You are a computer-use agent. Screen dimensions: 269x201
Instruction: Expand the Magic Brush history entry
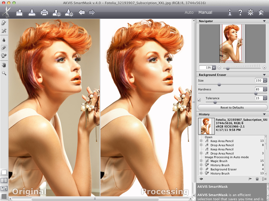201,161
